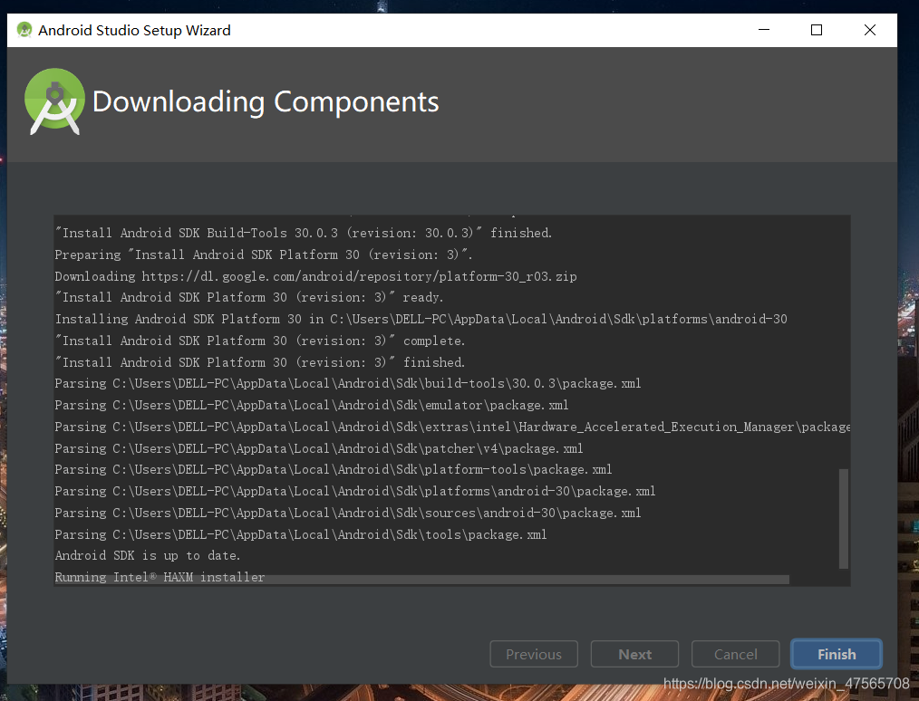Minimize the Setup Wizard window
Screen dimensions: 919x701
point(764,30)
